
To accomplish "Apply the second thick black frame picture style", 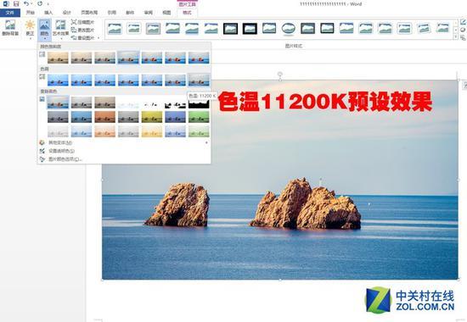I will click(x=250, y=29).
